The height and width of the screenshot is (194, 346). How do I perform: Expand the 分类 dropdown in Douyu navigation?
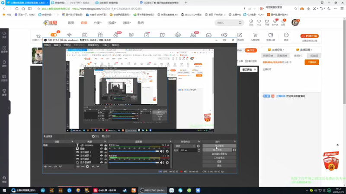tap(98, 23)
